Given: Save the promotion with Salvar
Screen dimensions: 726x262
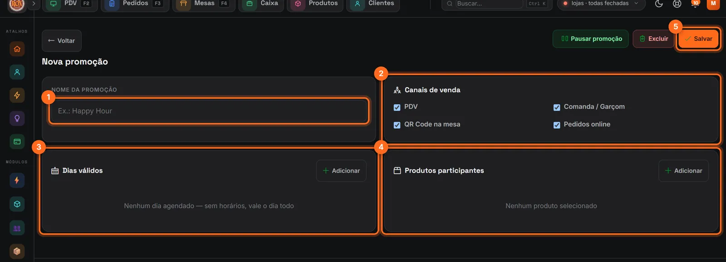Looking at the screenshot, I should pos(698,39).
